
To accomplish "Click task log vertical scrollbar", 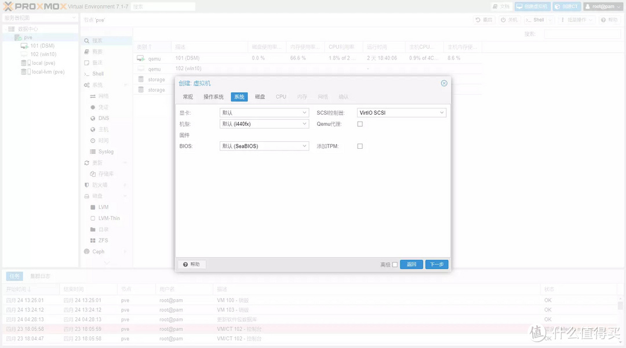I will (x=620, y=319).
